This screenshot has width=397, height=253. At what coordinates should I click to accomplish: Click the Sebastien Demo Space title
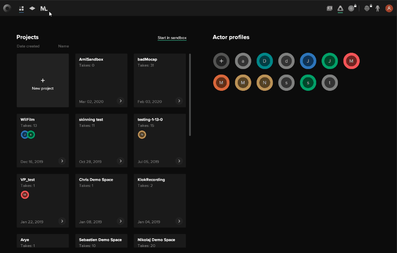point(100,240)
